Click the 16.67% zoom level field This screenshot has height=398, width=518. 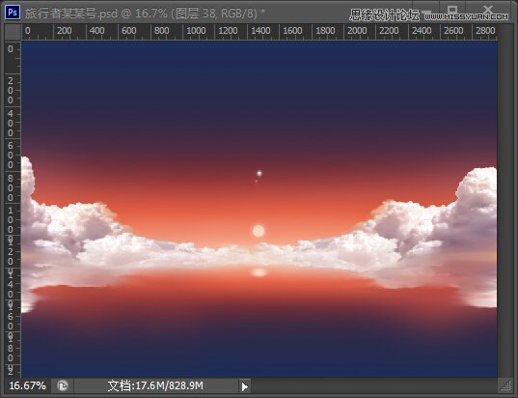[27, 385]
